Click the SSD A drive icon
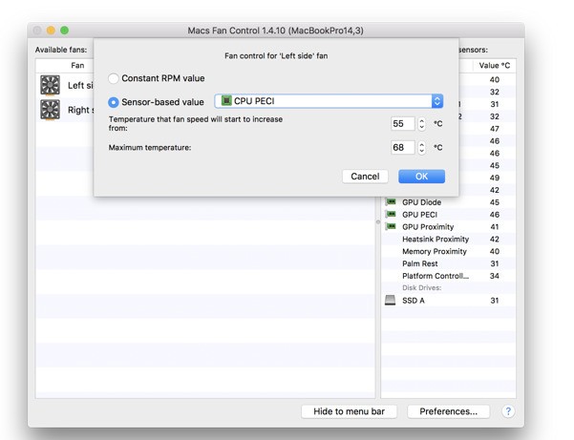 391,301
